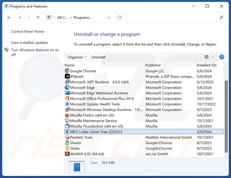Click the vertical scrollbar of program list
231x178 pixels.
[x=226, y=117]
